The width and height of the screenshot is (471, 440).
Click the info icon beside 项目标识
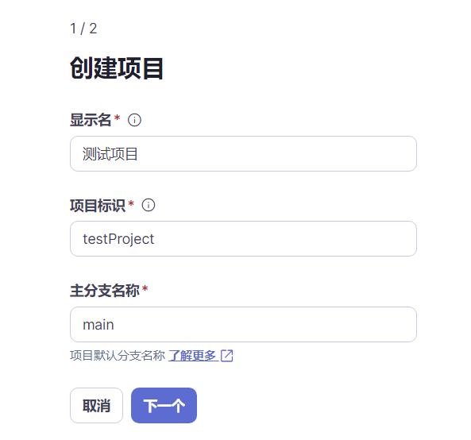point(149,206)
